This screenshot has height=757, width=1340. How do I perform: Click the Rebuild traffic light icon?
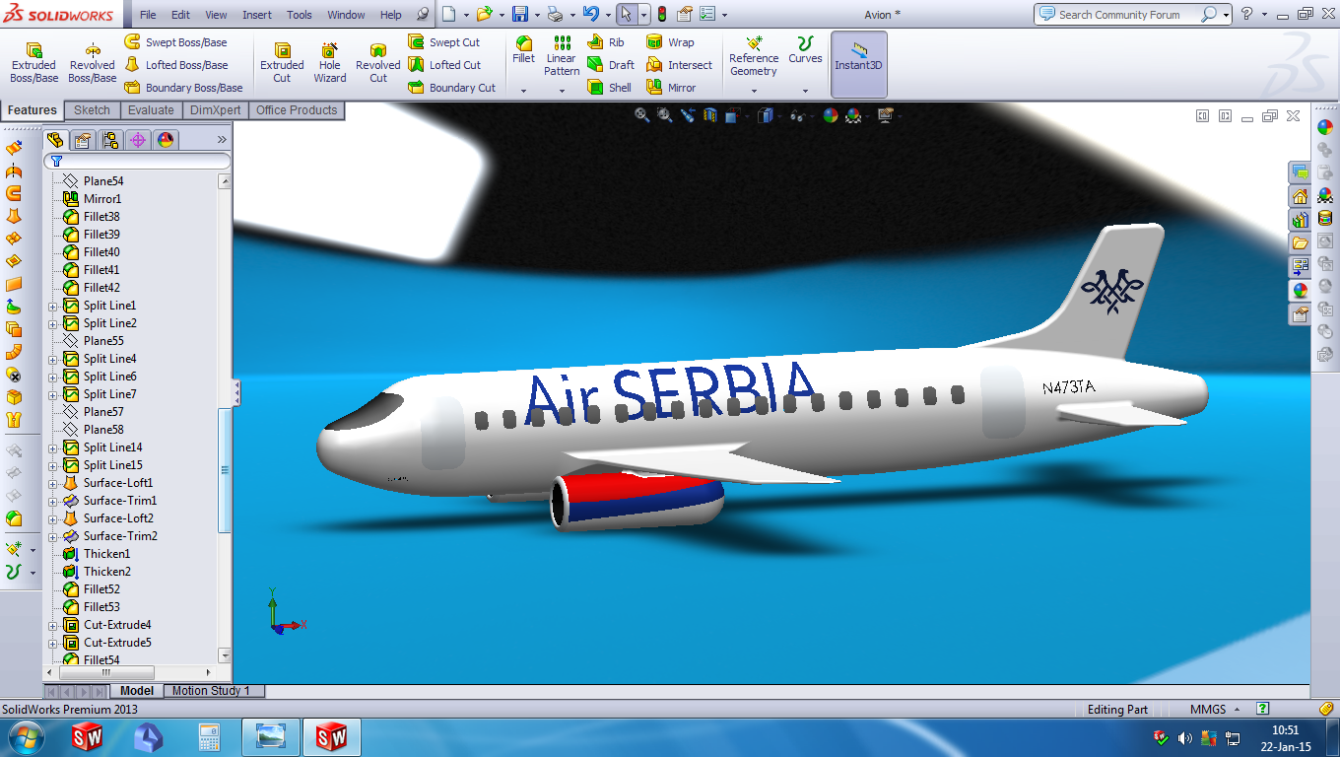662,15
